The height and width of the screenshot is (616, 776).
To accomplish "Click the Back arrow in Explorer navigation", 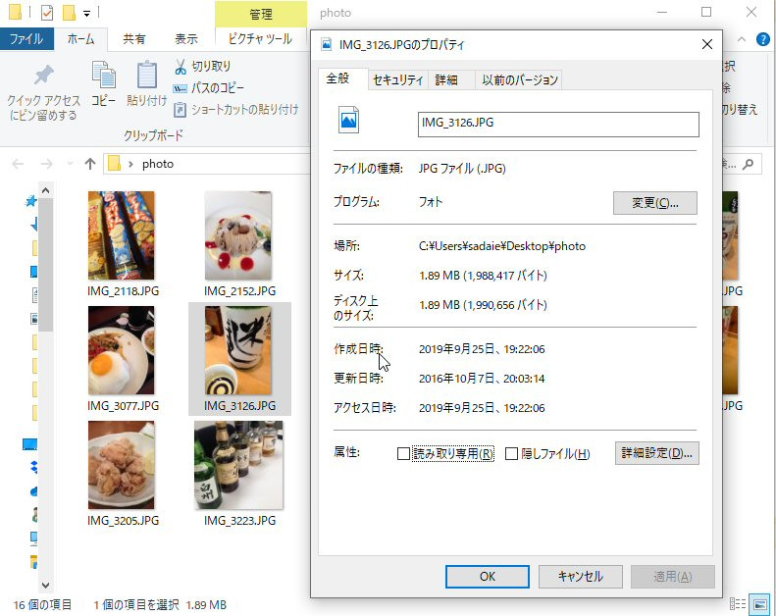I will [18, 164].
